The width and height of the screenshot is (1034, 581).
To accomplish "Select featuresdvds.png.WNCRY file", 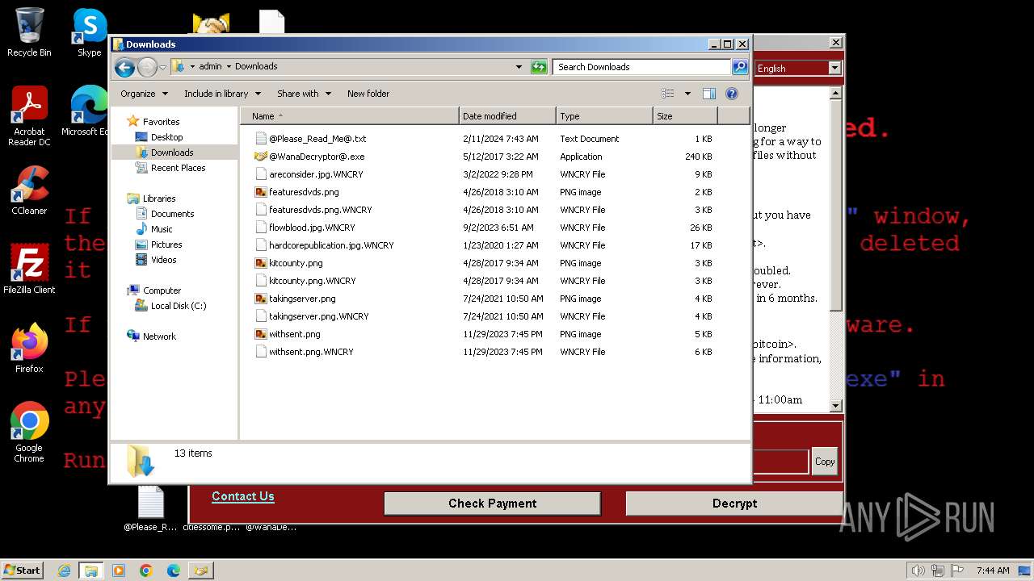I will [320, 210].
